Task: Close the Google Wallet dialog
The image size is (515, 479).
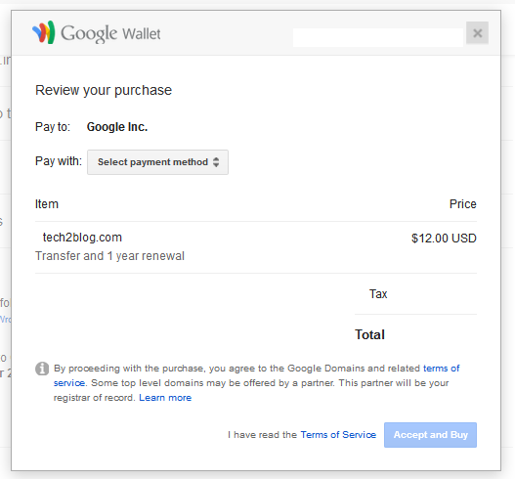Action: point(477,33)
